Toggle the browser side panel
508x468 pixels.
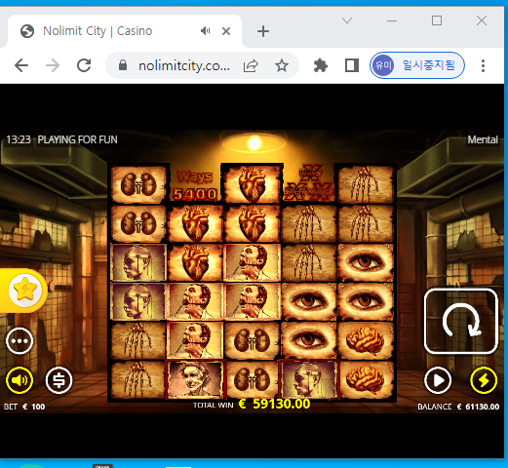tap(352, 65)
